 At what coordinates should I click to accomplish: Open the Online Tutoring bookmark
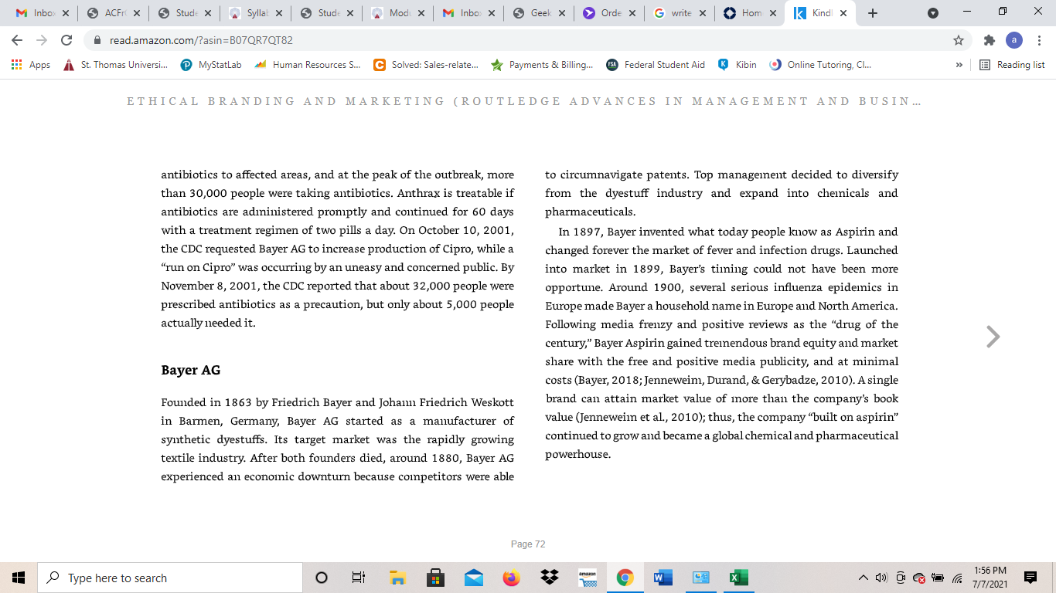tap(821, 65)
